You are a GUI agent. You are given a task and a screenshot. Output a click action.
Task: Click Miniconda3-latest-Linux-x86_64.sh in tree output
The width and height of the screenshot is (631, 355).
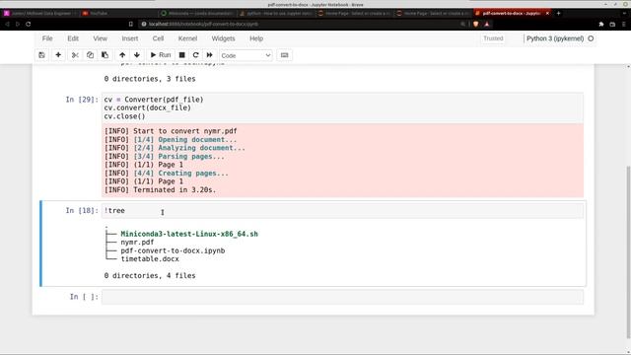(x=189, y=234)
